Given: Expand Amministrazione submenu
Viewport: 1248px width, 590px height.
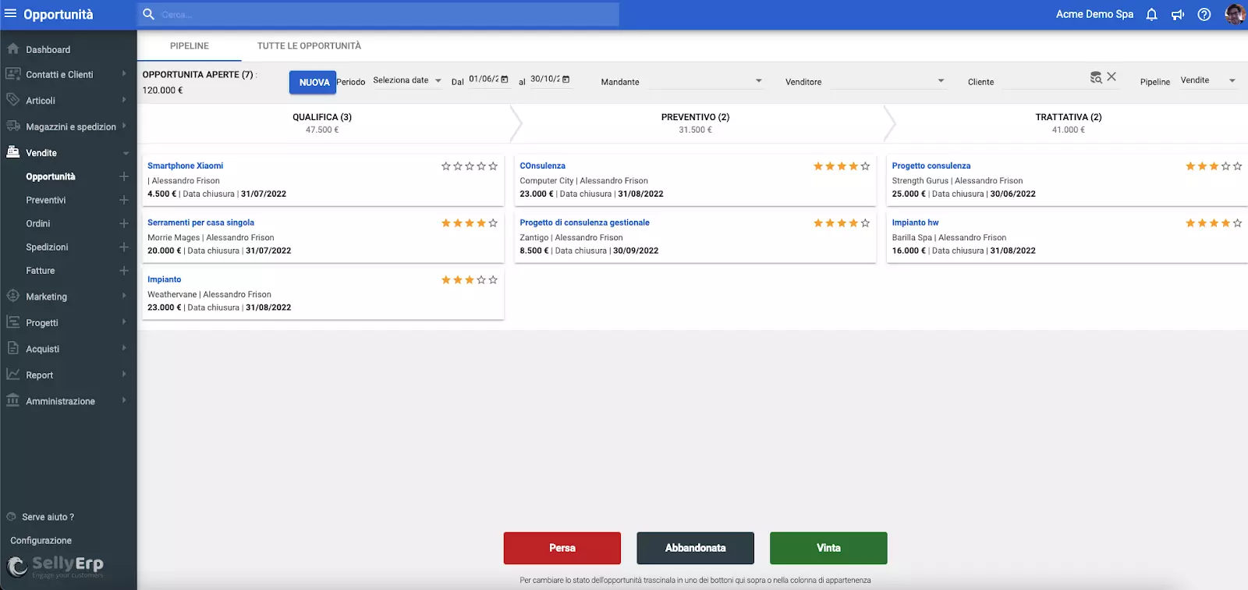Looking at the screenshot, I should pyautogui.click(x=124, y=400).
